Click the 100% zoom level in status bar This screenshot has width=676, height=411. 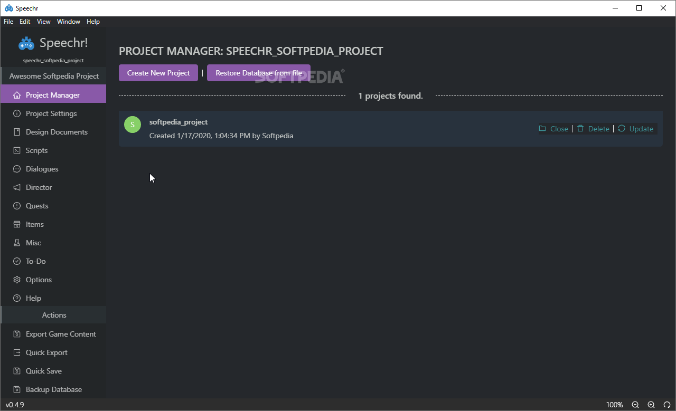pos(614,405)
